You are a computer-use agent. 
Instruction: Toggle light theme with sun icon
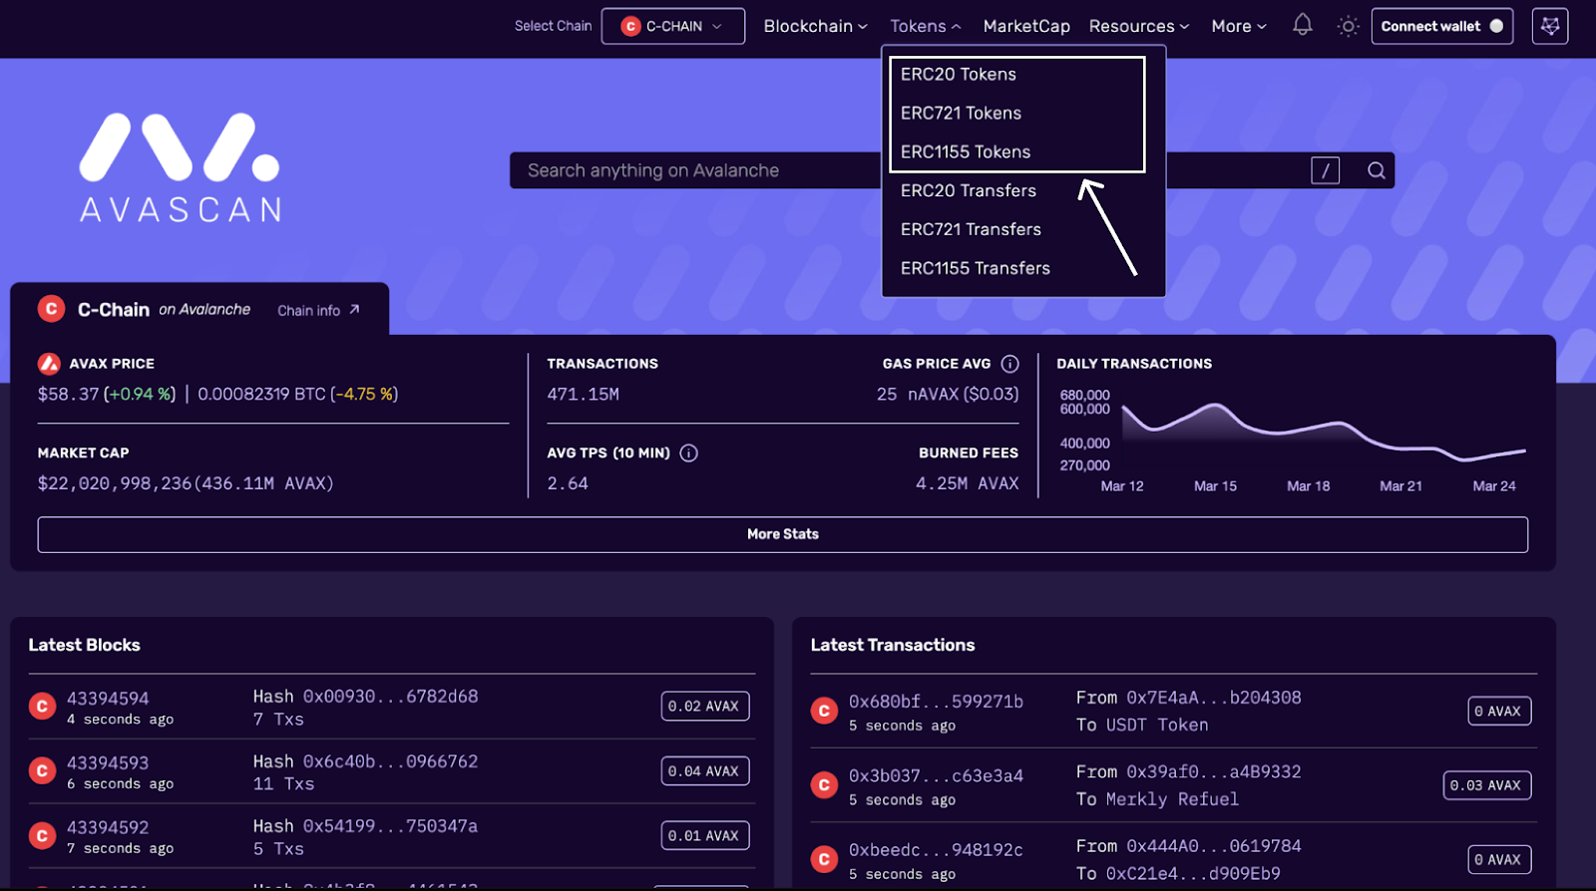coord(1348,26)
